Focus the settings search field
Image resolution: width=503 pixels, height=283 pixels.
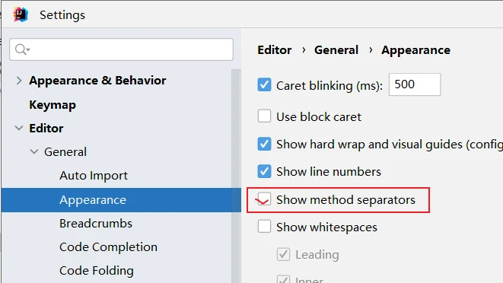pyautogui.click(x=121, y=49)
